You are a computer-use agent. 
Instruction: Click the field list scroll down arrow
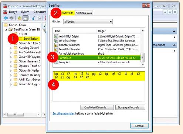coord(143,65)
